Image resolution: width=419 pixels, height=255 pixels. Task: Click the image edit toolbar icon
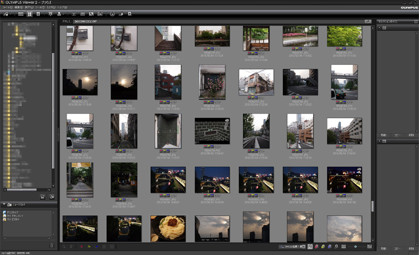pos(91,14)
